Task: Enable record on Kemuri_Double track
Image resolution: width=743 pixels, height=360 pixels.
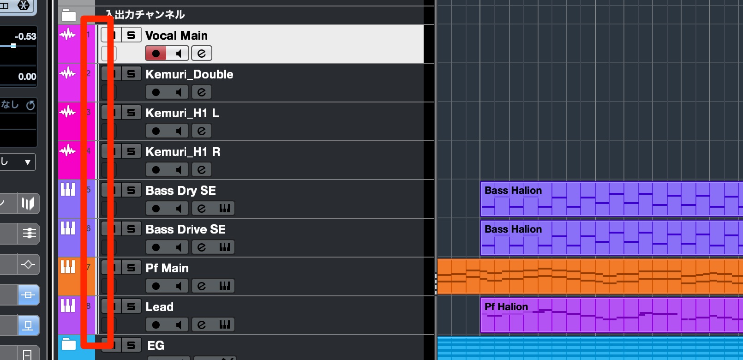Action: [156, 92]
